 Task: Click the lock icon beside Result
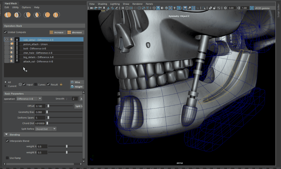tap(61, 84)
